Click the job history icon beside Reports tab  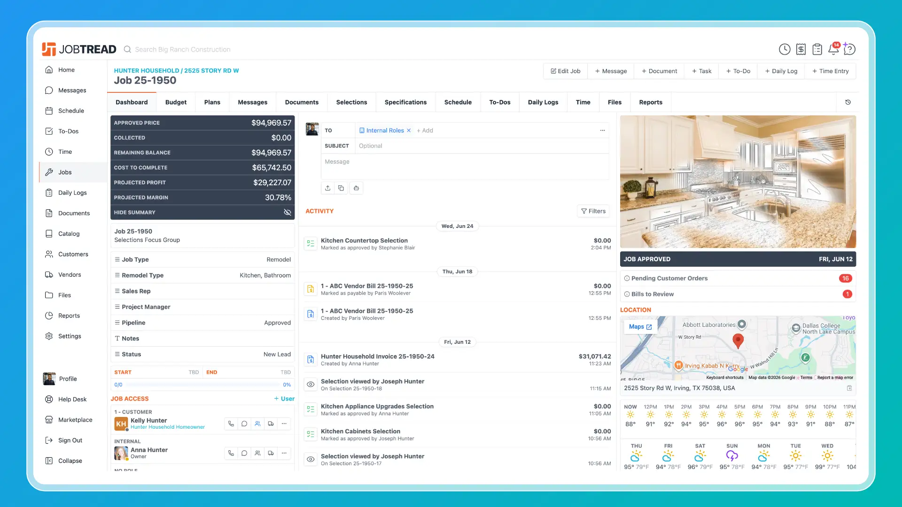pos(848,102)
